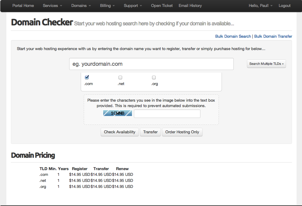Click the Min. Years column header
This screenshot has width=302, height=206.
(x=59, y=169)
